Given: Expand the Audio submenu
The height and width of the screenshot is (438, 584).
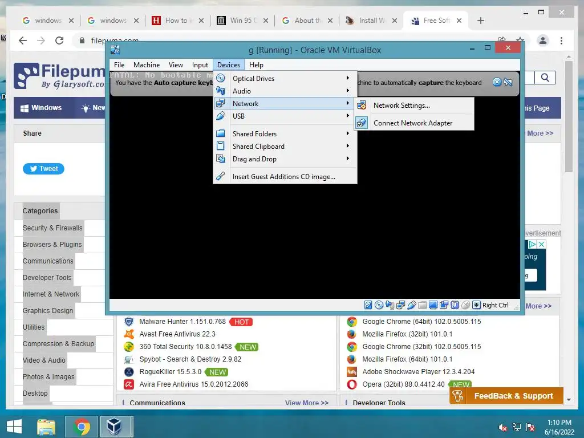Looking at the screenshot, I should 285,91.
